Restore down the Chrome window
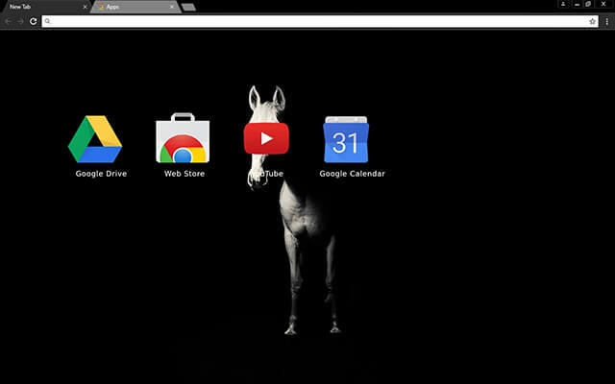 (588, 4)
